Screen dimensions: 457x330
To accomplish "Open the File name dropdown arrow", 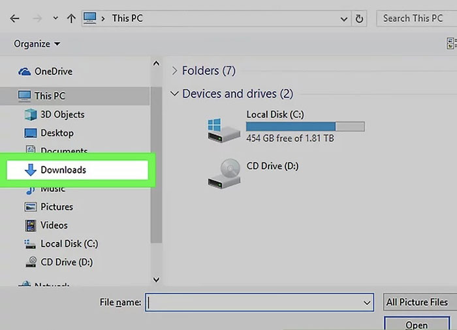I will [367, 303].
